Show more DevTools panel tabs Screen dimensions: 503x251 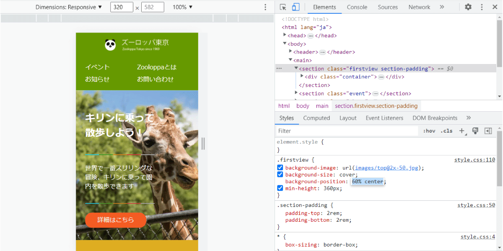coord(442,7)
